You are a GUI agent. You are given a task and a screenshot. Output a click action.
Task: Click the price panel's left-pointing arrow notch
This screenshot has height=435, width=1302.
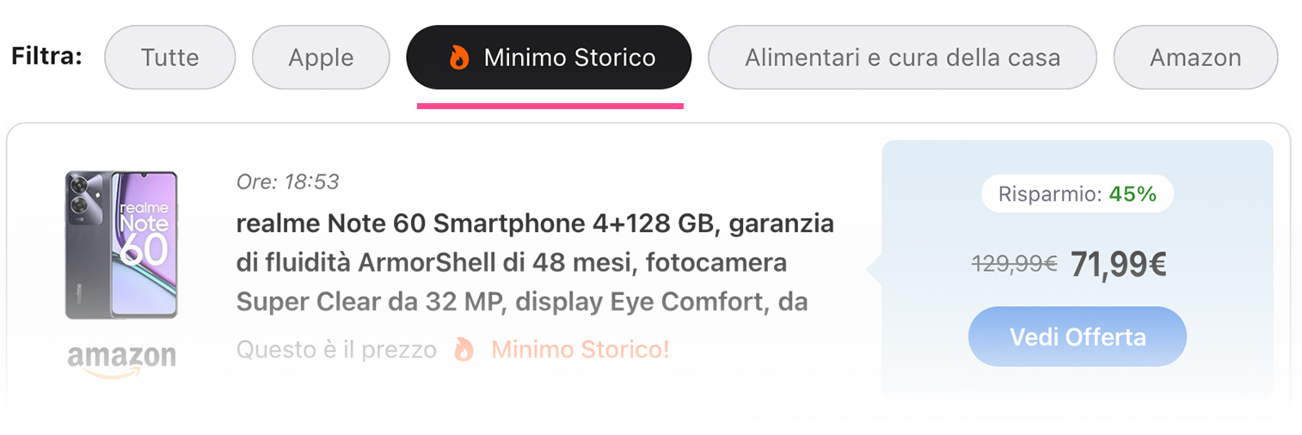pos(874,271)
